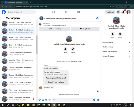The height and width of the screenshot is (107, 134).
Task: Open the Groups icon in top navigation
Action: (79, 12)
